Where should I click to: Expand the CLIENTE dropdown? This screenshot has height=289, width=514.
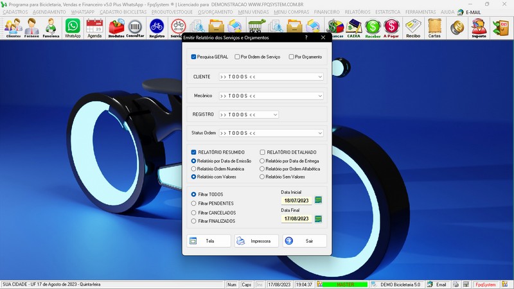(320, 76)
